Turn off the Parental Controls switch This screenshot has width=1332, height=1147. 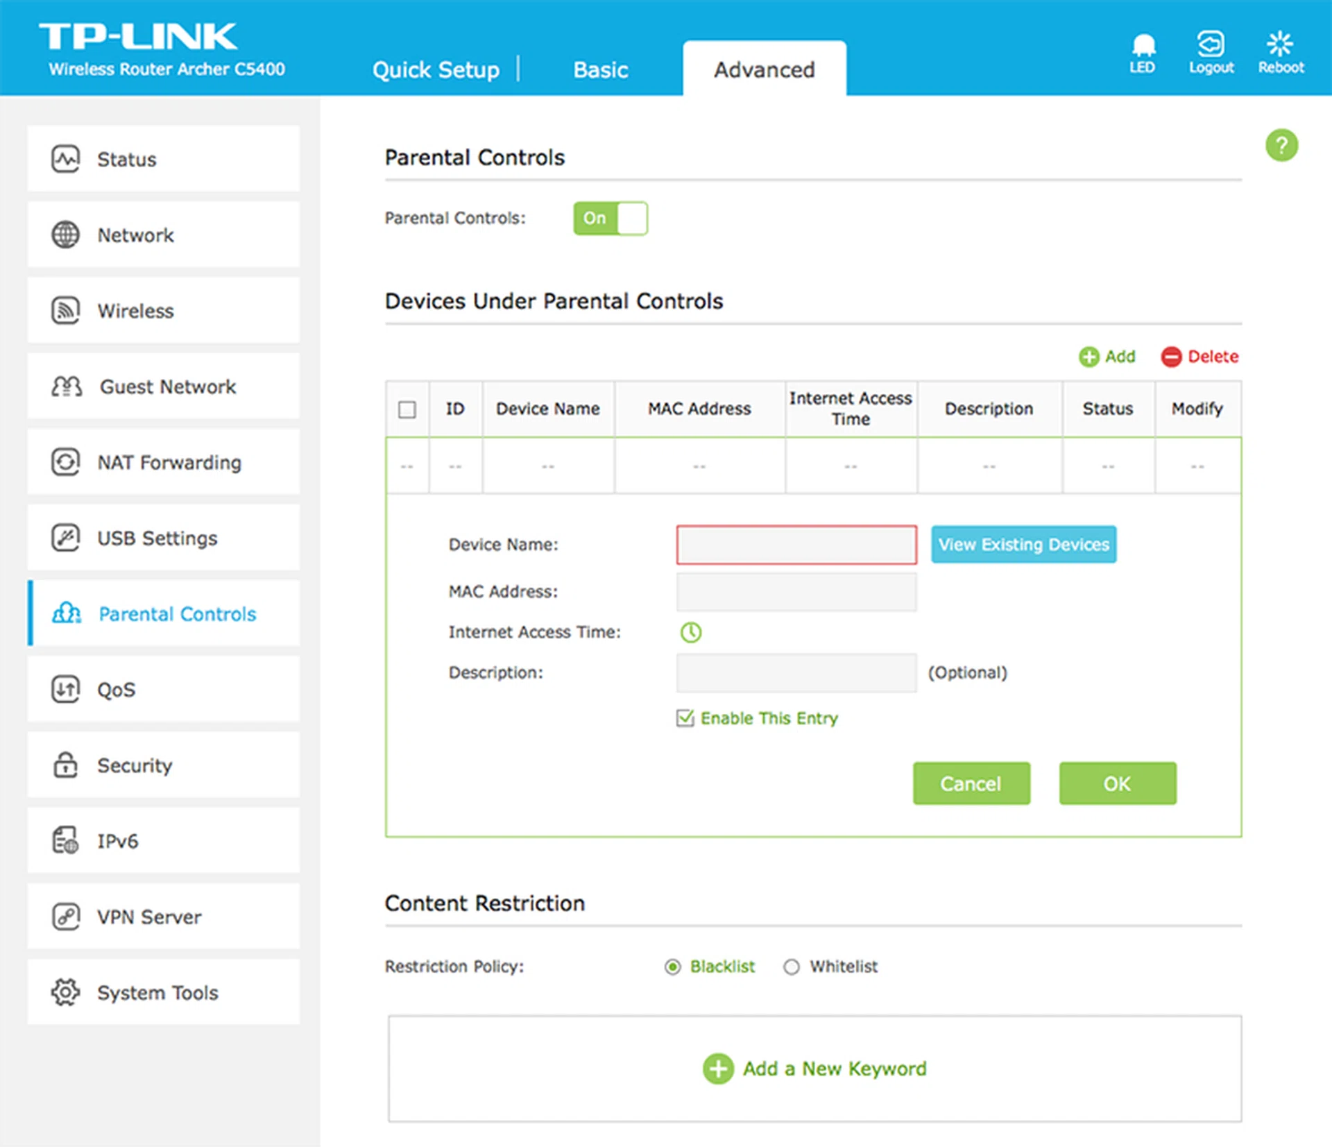point(610,219)
